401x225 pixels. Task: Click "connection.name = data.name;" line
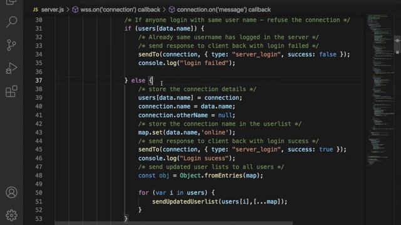tap(187, 106)
